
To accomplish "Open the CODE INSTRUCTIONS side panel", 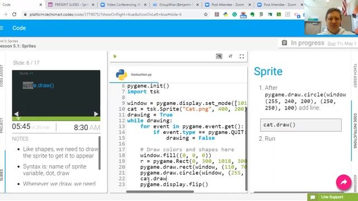I will pos(355,131).
